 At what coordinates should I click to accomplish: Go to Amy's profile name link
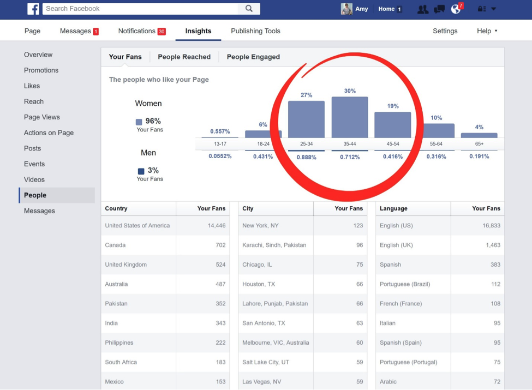[362, 9]
